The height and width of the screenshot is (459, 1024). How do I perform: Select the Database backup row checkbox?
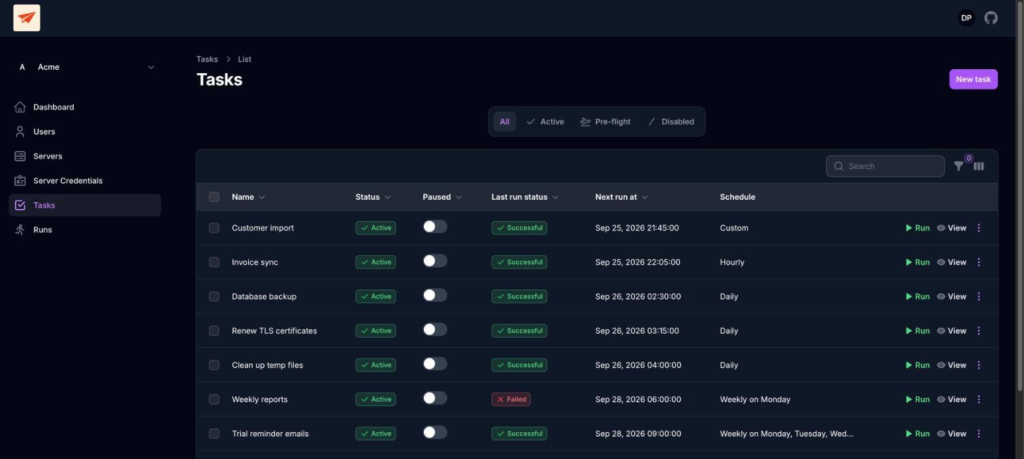(214, 296)
